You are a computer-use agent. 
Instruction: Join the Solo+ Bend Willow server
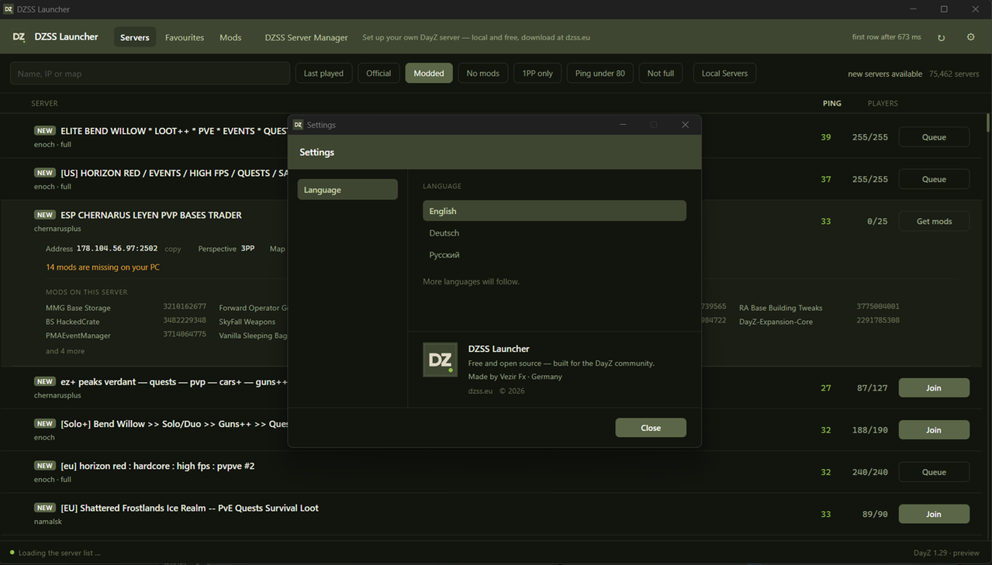[x=934, y=430]
